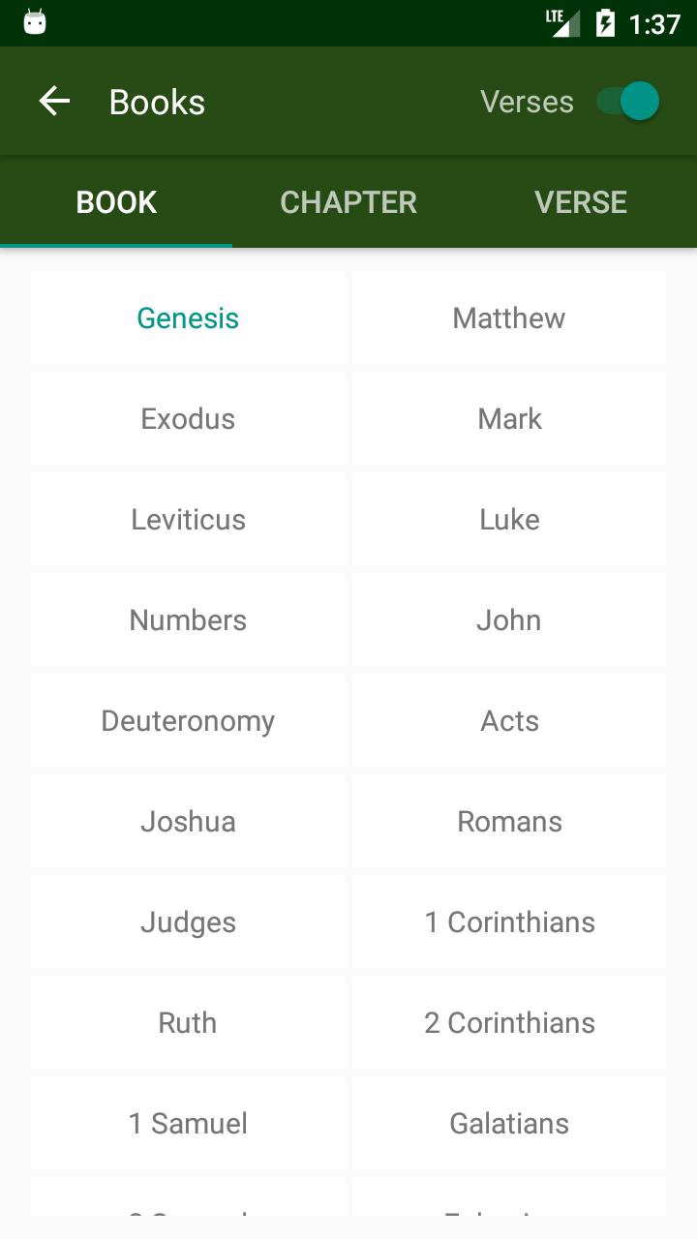Tap the back arrow icon

(54, 102)
